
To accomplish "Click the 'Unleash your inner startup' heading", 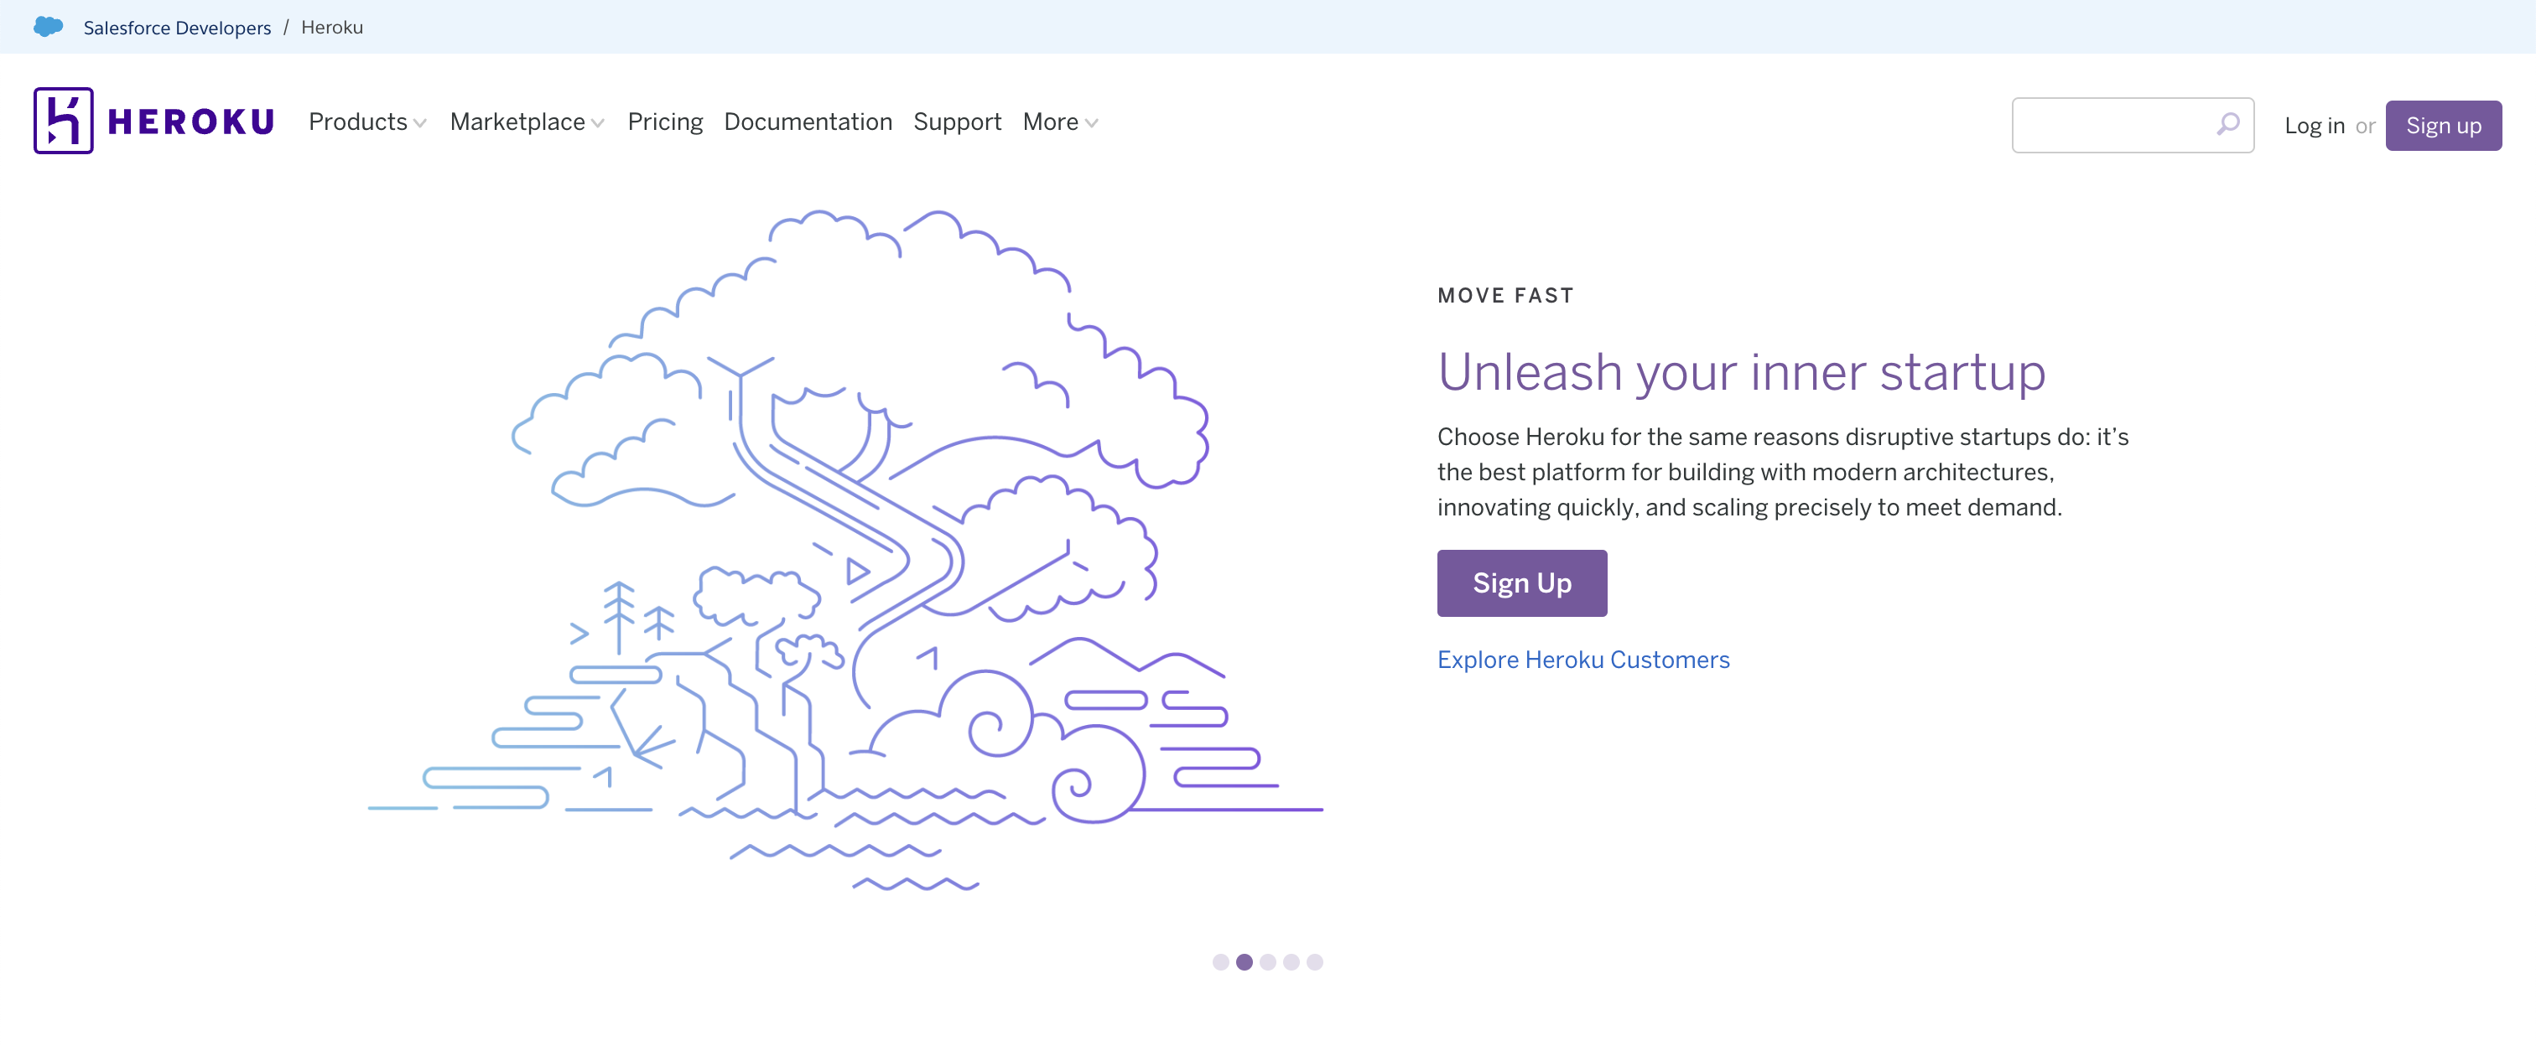I will (x=1742, y=373).
